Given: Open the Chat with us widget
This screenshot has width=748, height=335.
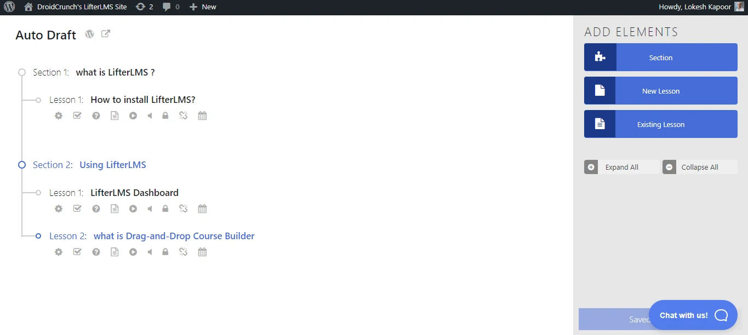Looking at the screenshot, I should click(693, 315).
